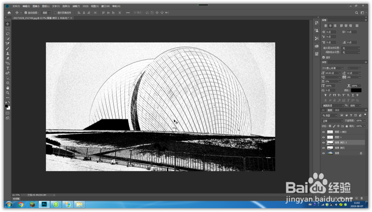Click the text color black swatch
The width and height of the screenshot is (372, 212).
(356, 90)
